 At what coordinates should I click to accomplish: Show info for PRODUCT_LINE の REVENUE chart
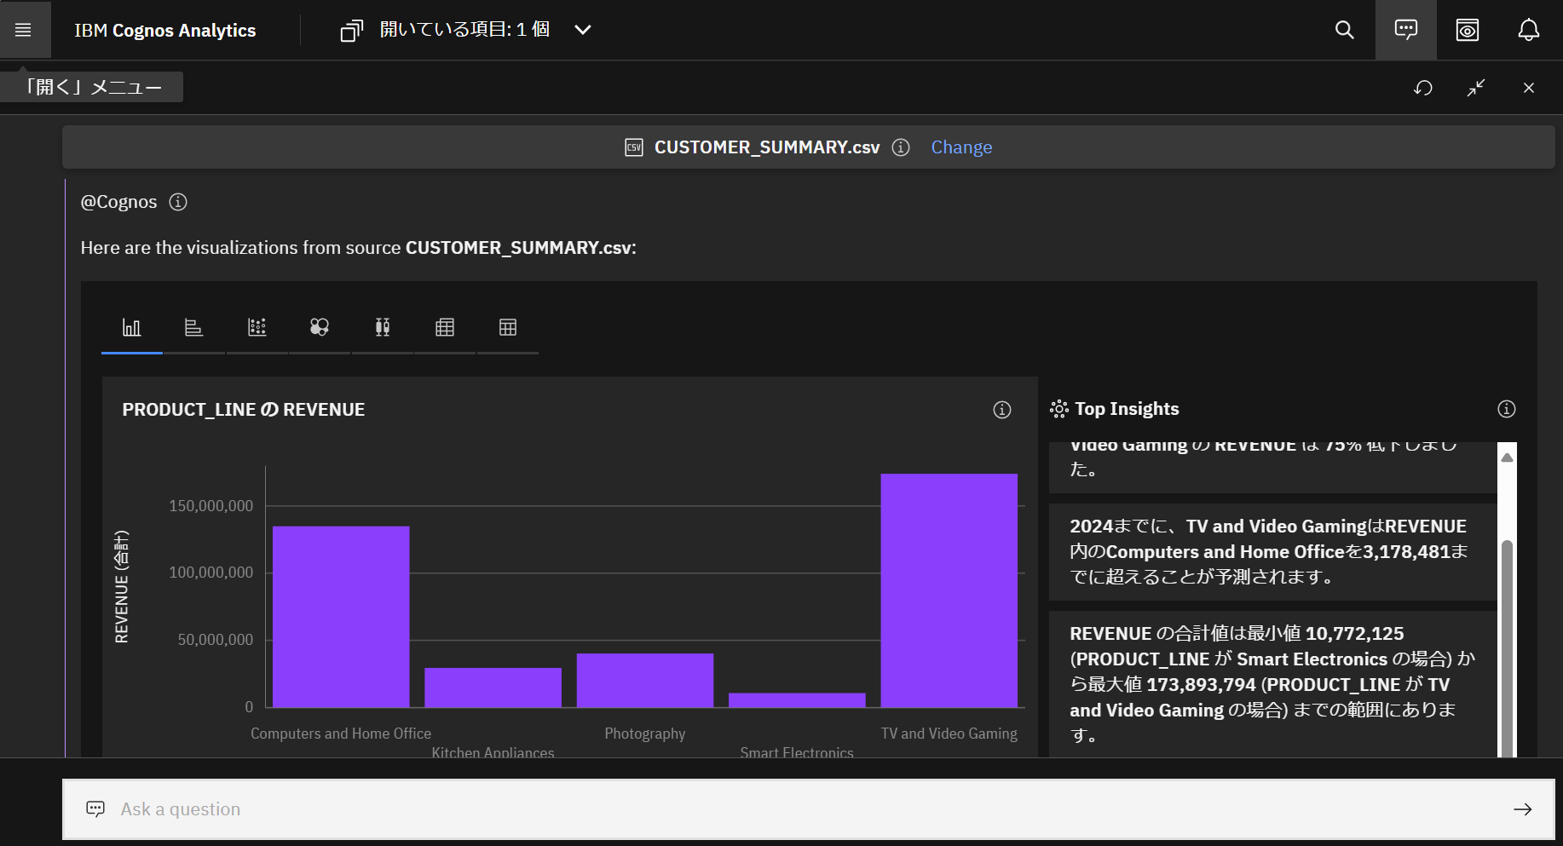tap(1002, 410)
